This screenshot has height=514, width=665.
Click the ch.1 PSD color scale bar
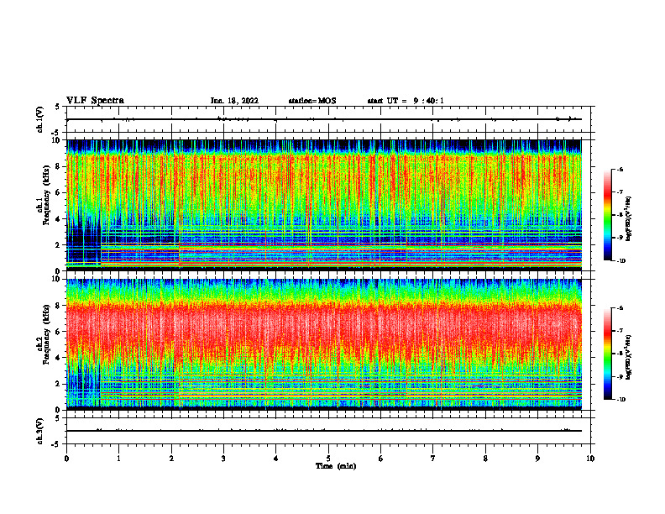(607, 215)
